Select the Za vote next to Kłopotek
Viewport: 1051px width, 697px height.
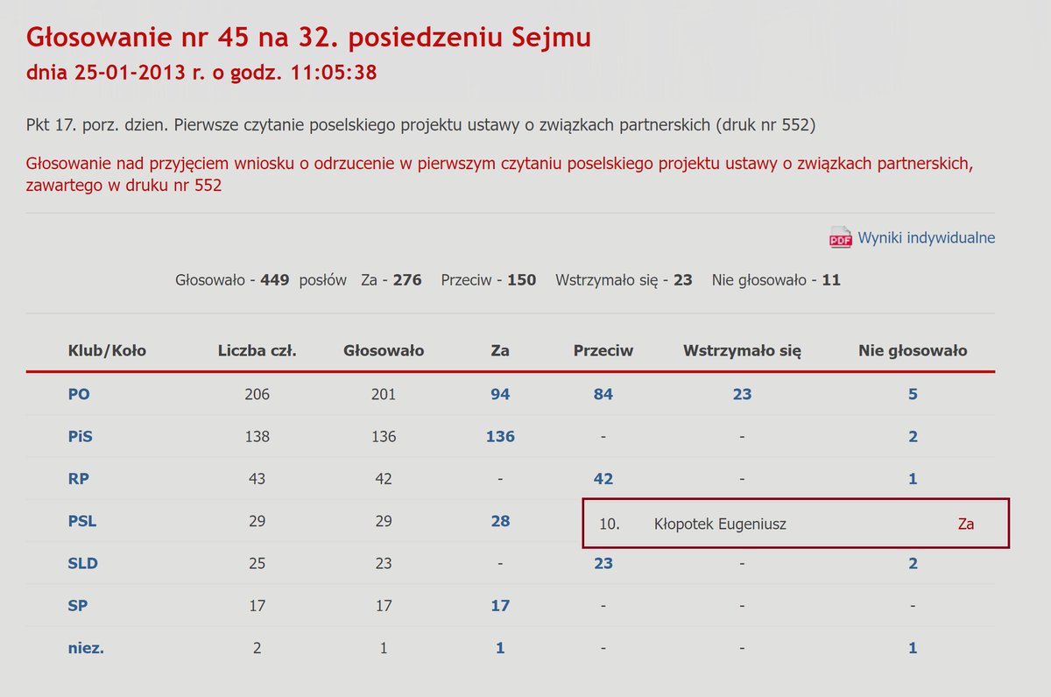(x=966, y=524)
